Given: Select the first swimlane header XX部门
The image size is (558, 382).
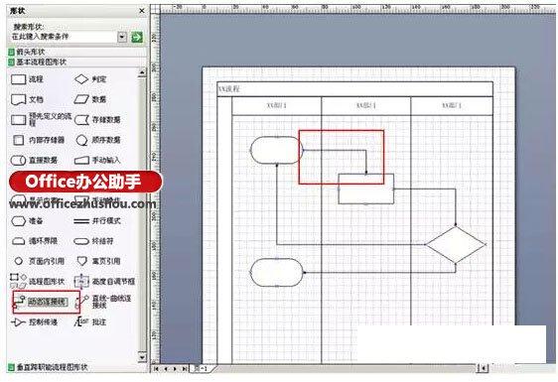Looking at the screenshot, I should pos(276,105).
